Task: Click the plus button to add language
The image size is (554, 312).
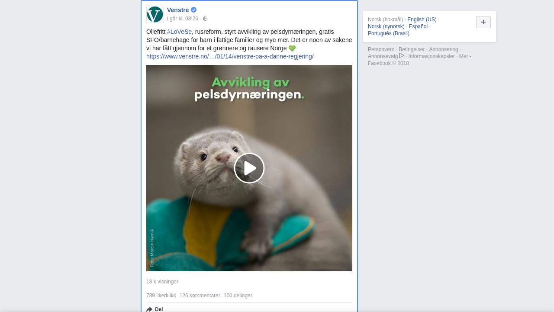Action: 483,22
